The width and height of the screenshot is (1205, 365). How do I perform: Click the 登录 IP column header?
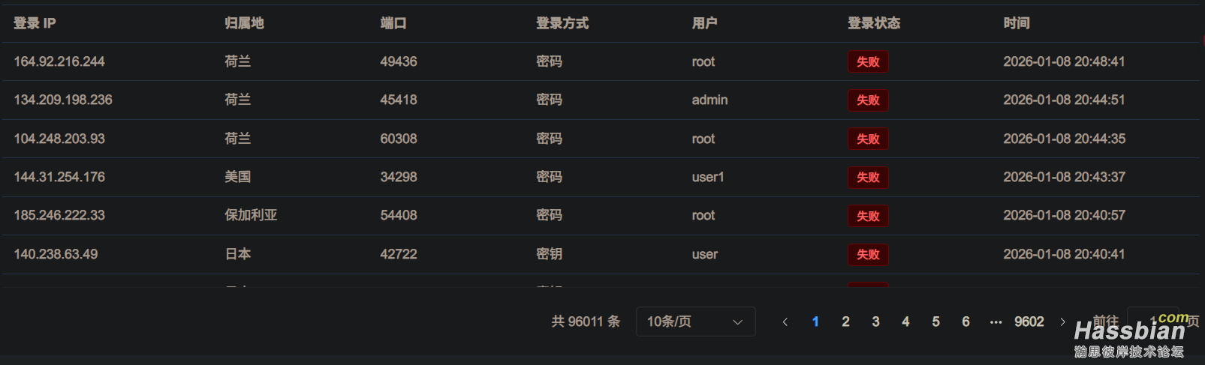coord(35,23)
